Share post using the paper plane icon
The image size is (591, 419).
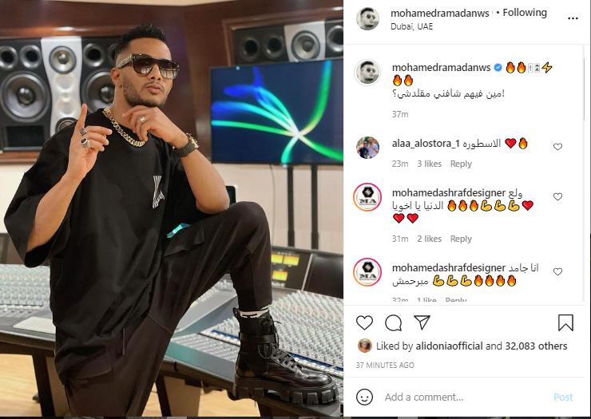[422, 323]
